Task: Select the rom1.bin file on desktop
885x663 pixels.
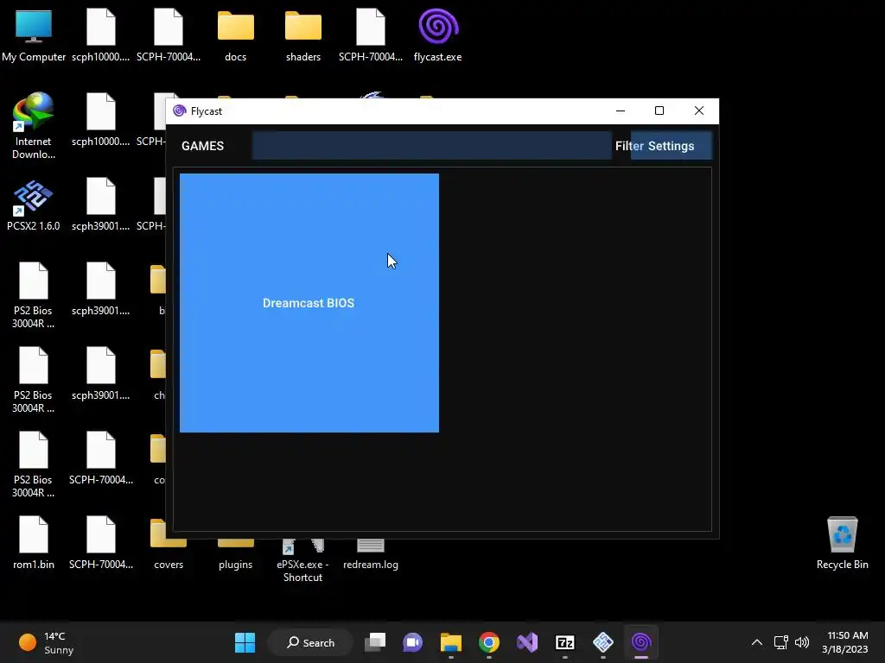Action: [34, 543]
